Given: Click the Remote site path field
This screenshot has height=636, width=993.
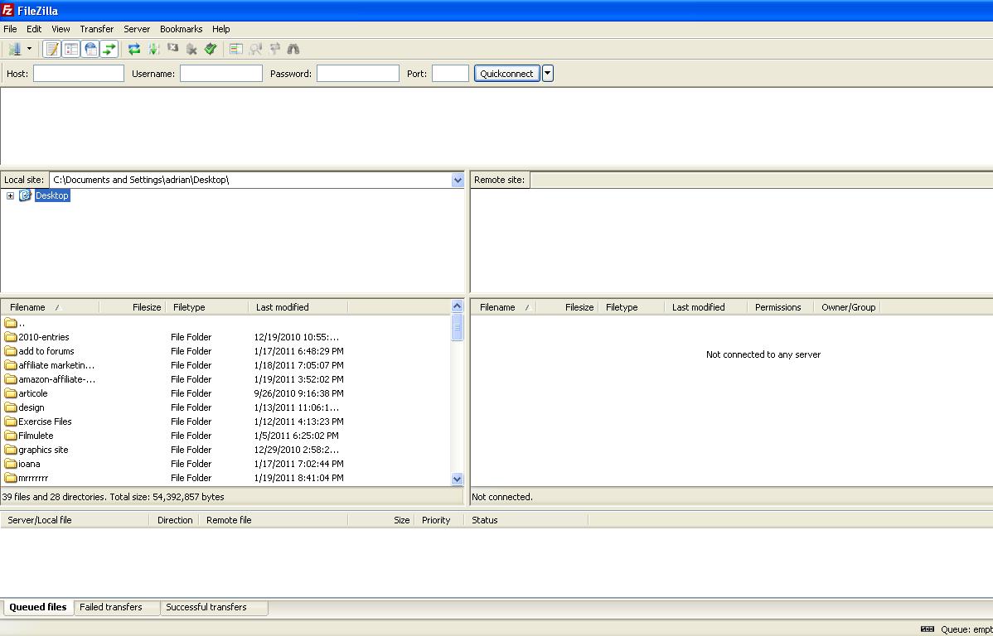Looking at the screenshot, I should click(761, 180).
